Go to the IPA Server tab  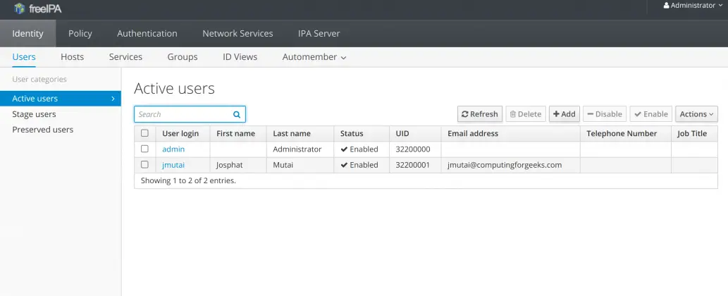pos(319,33)
